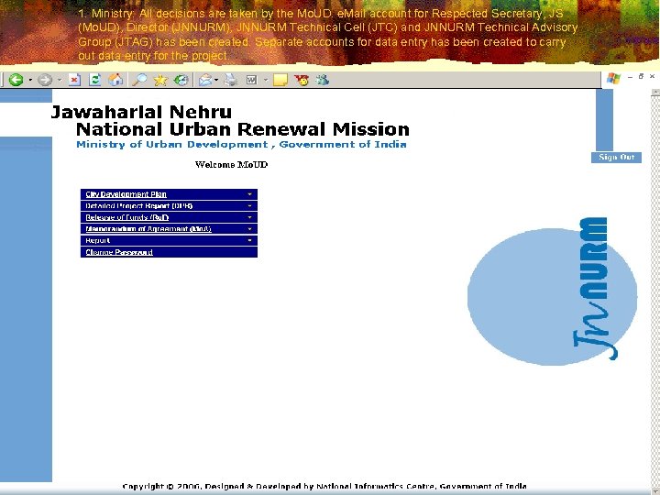Image resolution: width=660 pixels, height=495 pixels.
Task: Click the Jawaharlal Nehru heading text
Action: (x=141, y=112)
